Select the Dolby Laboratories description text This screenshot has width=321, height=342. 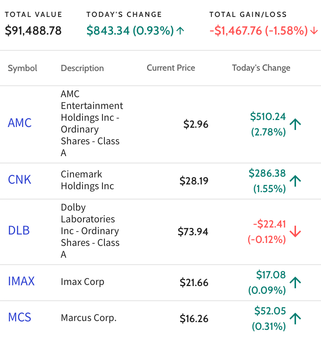pos(90,231)
